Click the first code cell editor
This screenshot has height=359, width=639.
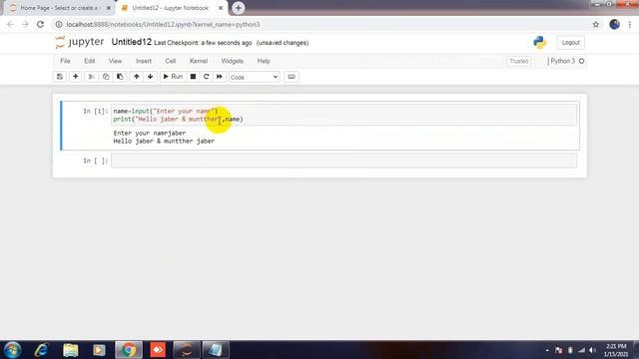coord(344,115)
